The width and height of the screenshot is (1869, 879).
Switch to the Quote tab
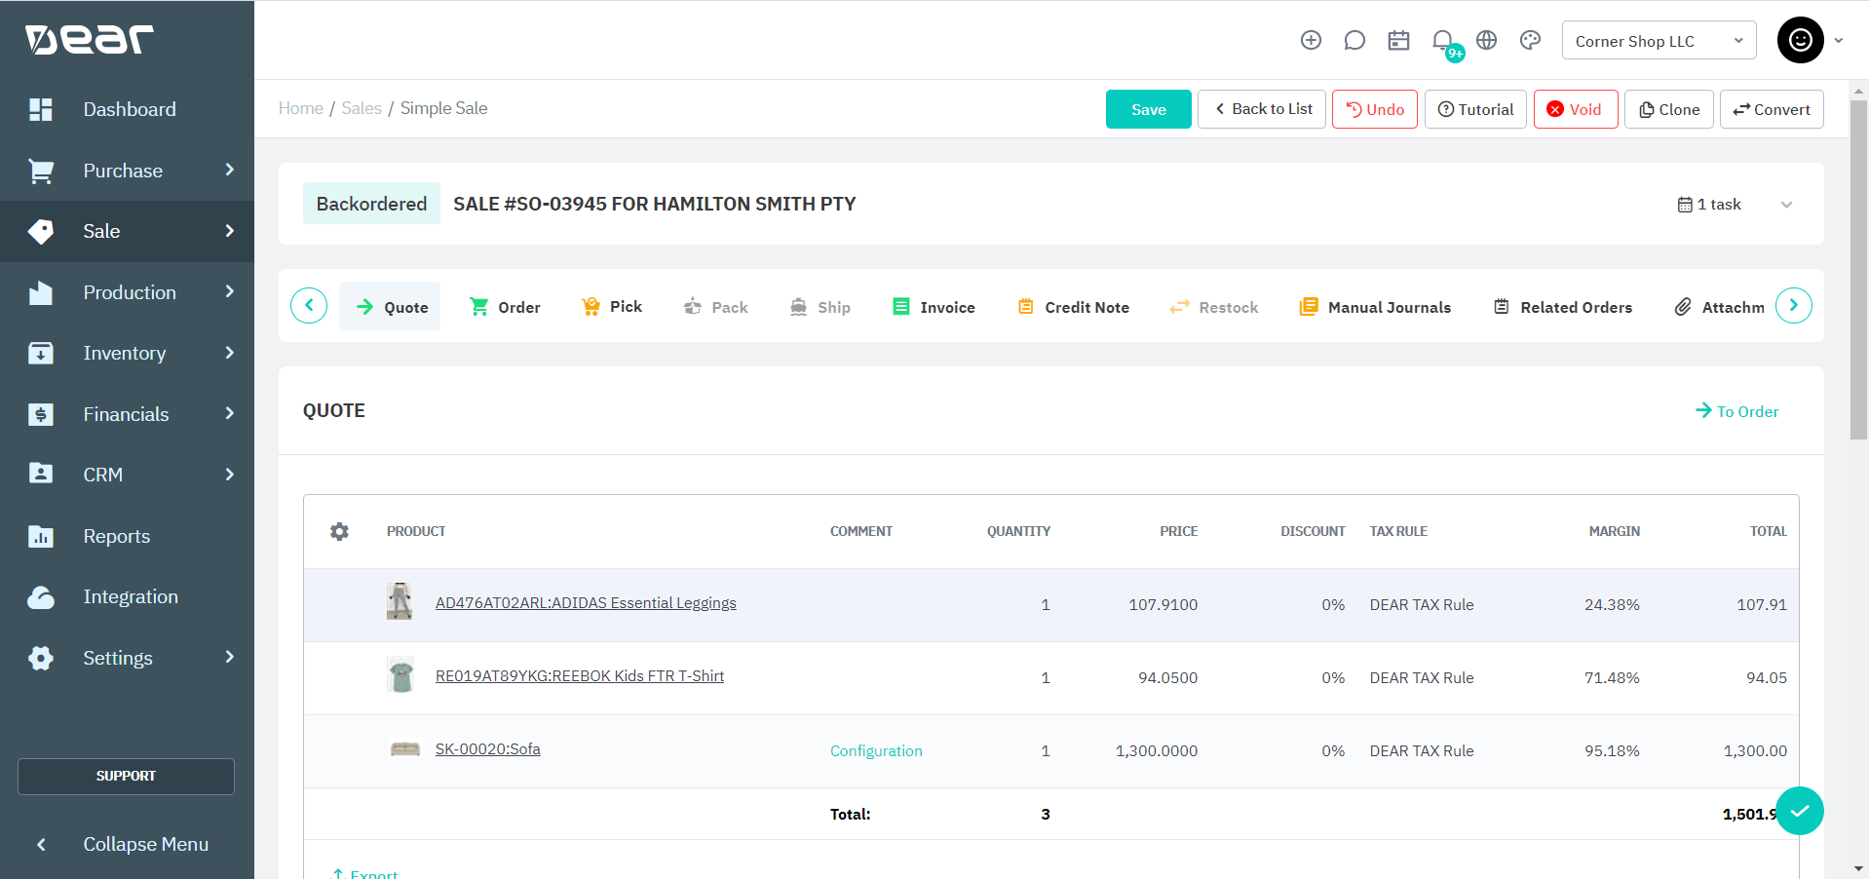390,306
